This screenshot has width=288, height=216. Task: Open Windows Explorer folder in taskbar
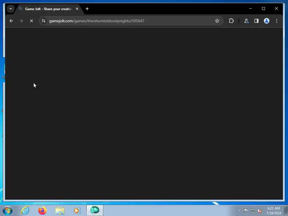tap(60, 210)
